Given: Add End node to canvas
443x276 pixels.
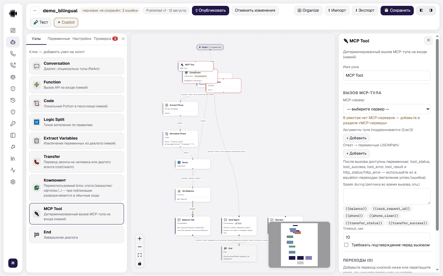Looking at the screenshot, I should [x=77, y=235].
